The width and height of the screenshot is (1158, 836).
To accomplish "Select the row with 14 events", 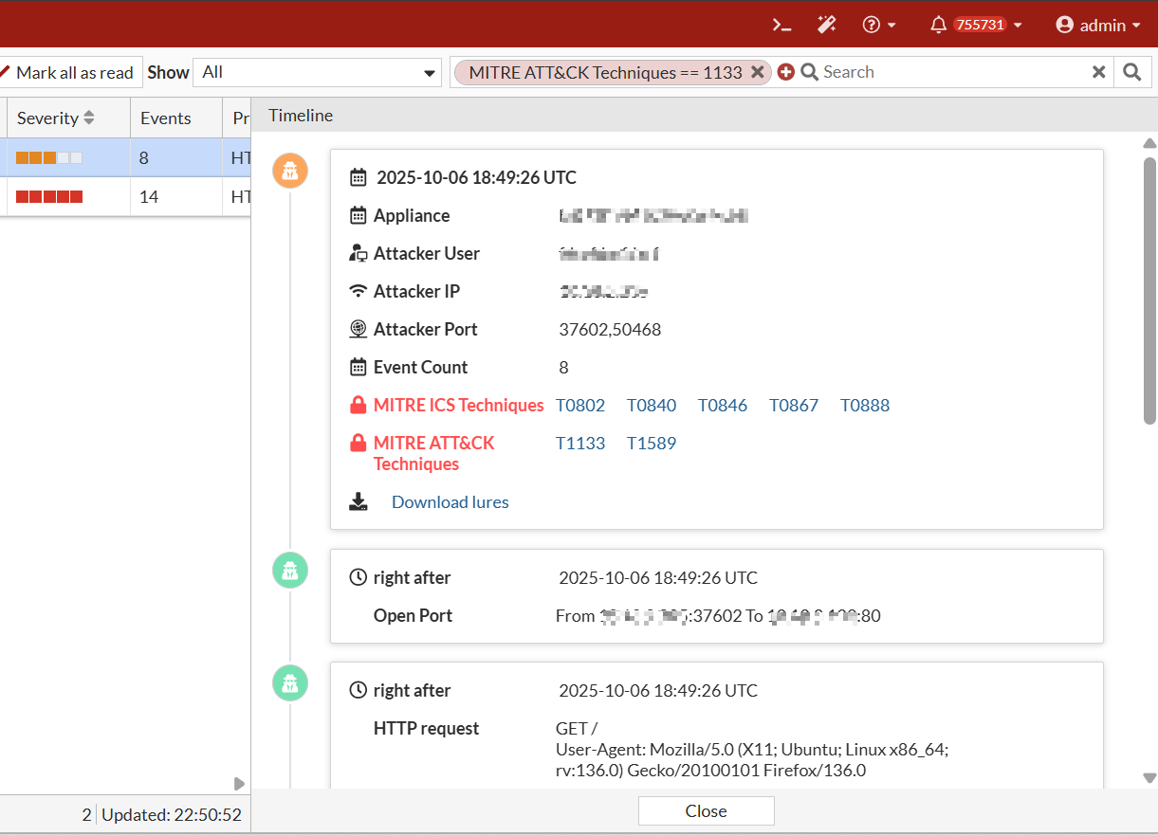I will pyautogui.click(x=125, y=197).
